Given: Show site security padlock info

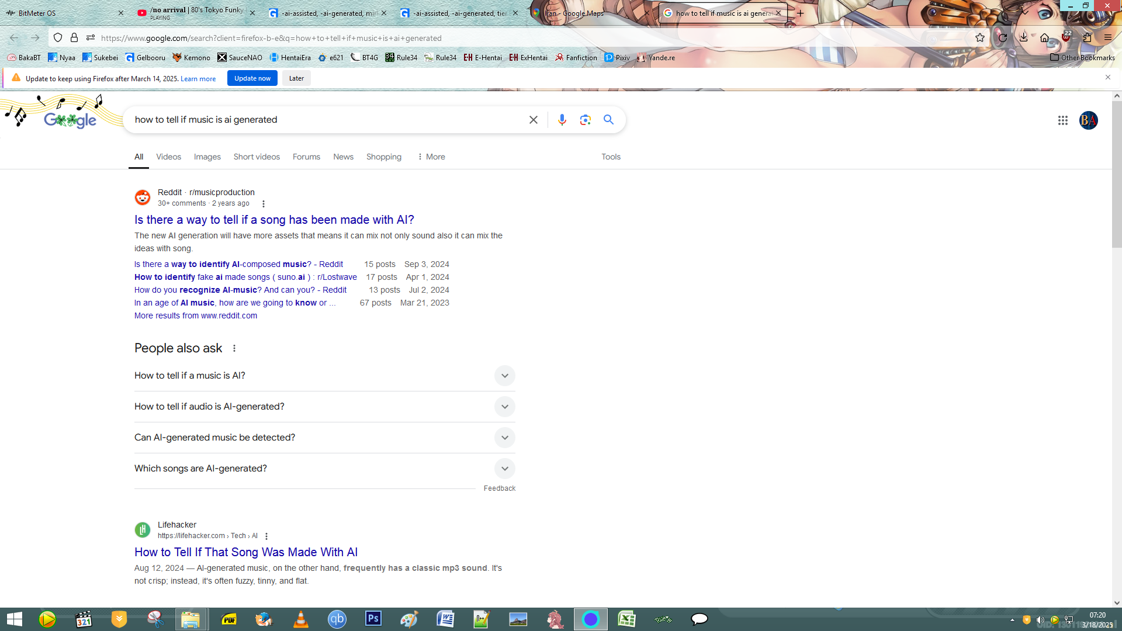Looking at the screenshot, I should (74, 38).
